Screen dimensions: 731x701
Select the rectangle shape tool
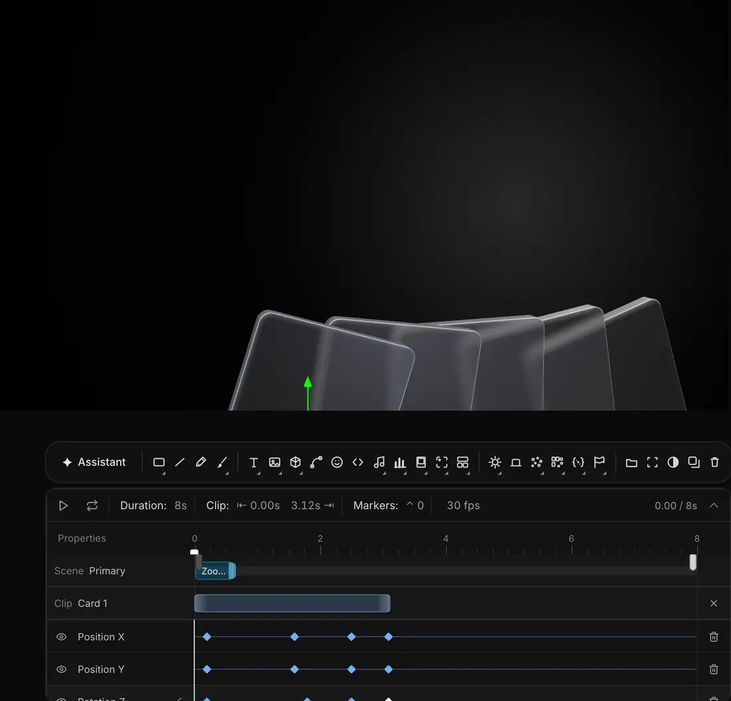click(159, 462)
